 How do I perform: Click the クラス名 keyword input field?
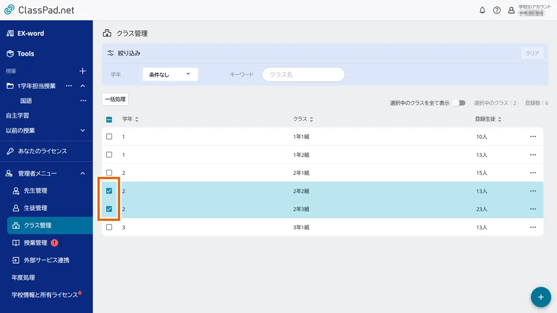pyautogui.click(x=303, y=74)
